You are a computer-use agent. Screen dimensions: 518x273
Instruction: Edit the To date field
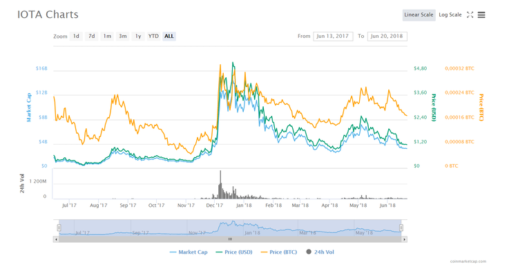387,37
